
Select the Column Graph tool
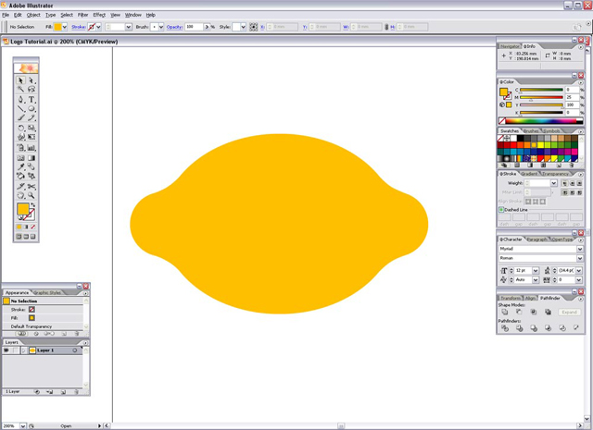pos(32,148)
